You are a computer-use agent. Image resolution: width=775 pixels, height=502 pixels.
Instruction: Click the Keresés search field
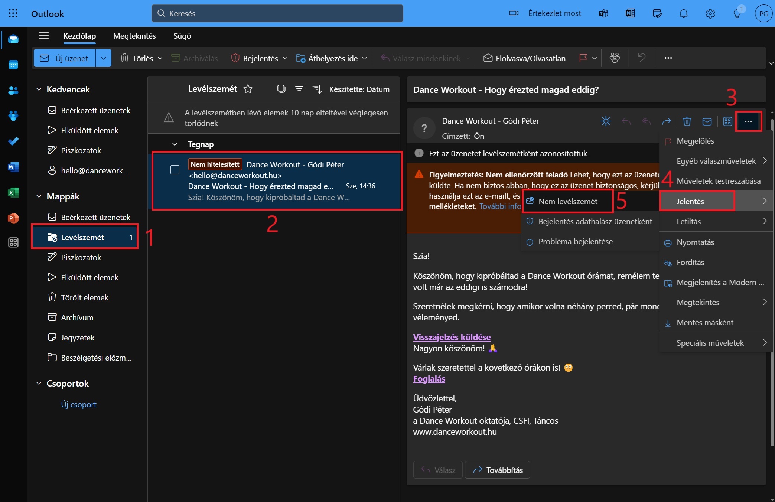tap(277, 13)
